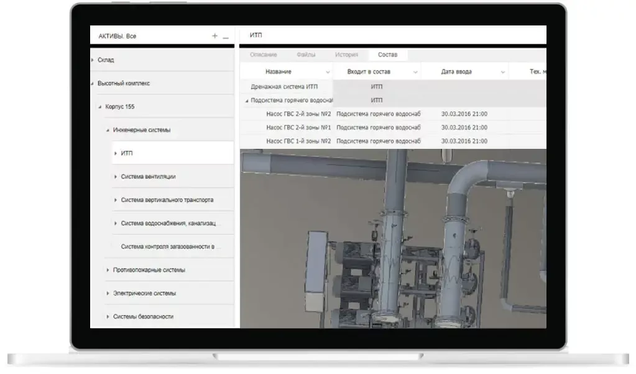
Task: Click the minus icon in Активы header
Action: (226, 37)
